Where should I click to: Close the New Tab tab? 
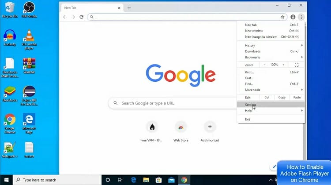point(119,8)
